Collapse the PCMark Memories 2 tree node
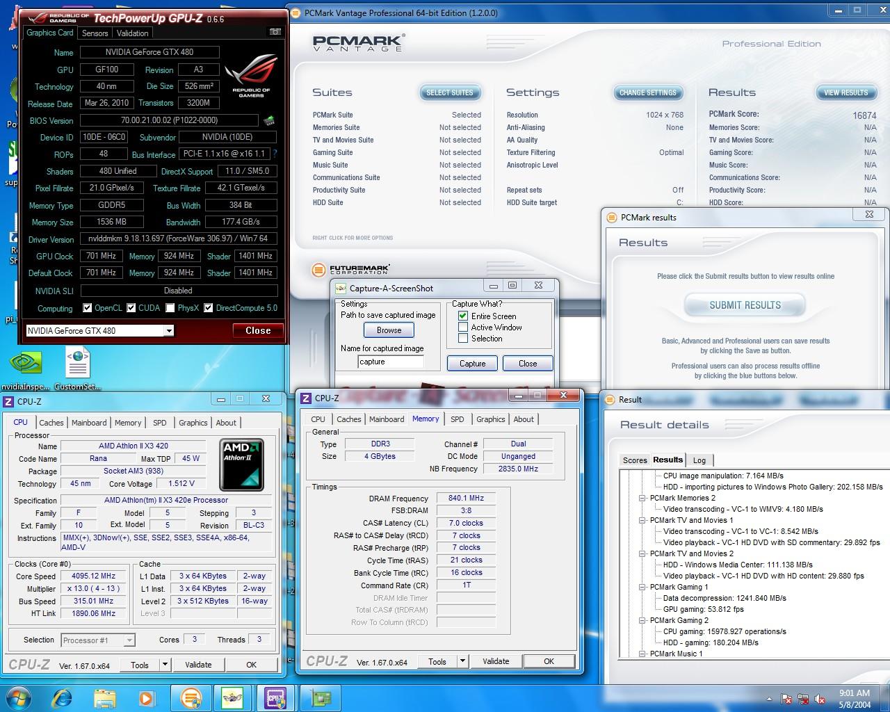The width and height of the screenshot is (890, 712). pos(642,498)
